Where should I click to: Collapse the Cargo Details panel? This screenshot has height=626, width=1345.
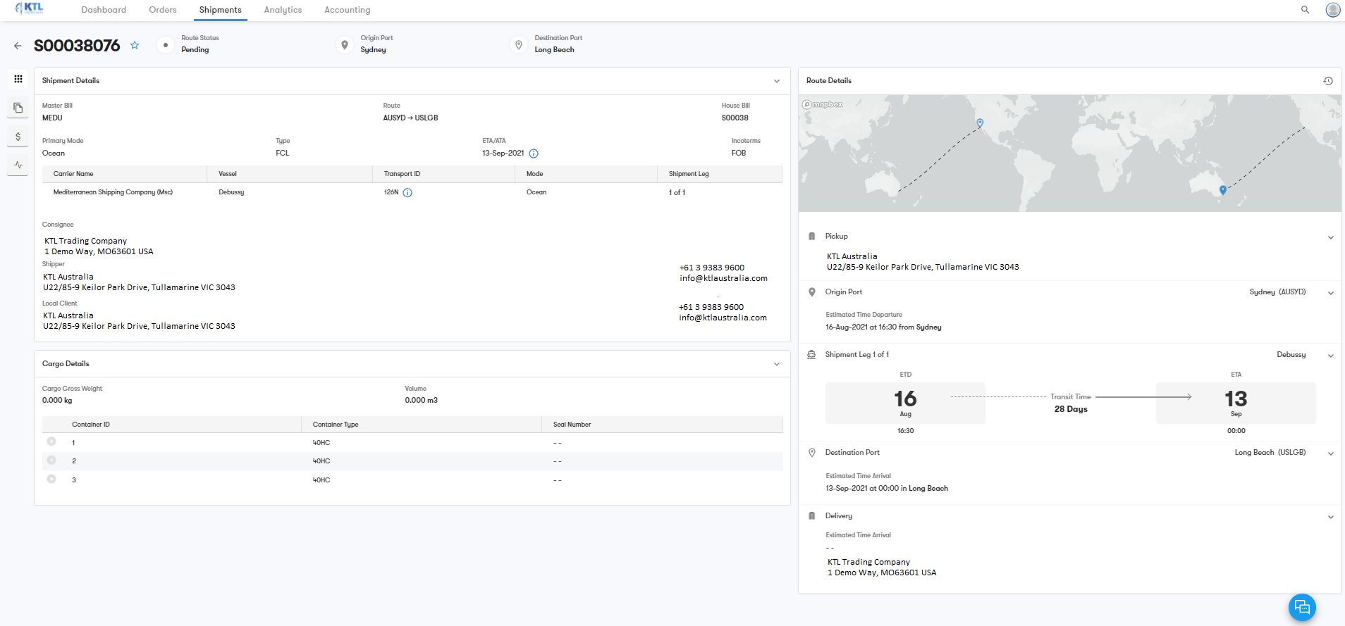776,364
